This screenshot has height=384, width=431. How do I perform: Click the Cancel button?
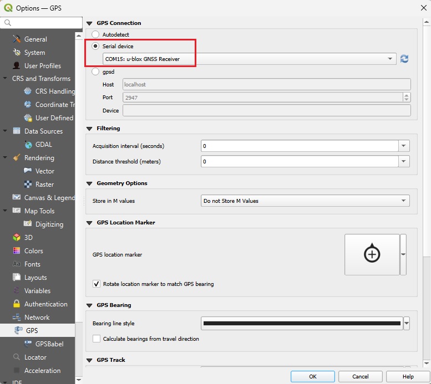[x=361, y=376]
